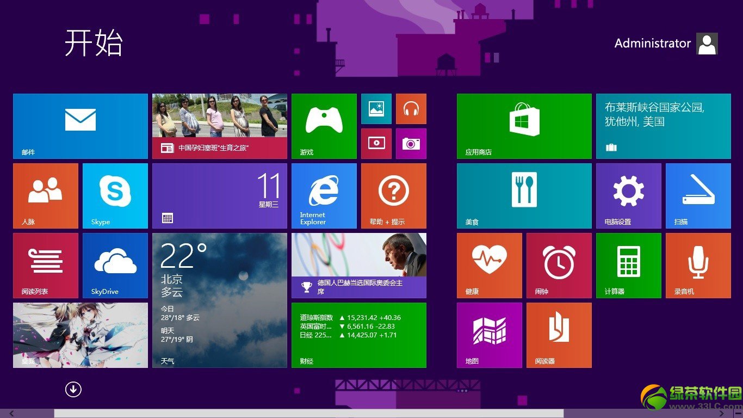Image resolution: width=743 pixels, height=418 pixels.
Task: Show all apps with the down arrow
Action: [73, 389]
